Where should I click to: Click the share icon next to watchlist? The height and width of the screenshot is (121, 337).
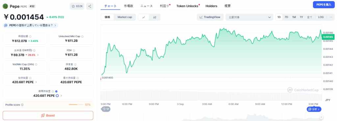(x=90, y=6)
